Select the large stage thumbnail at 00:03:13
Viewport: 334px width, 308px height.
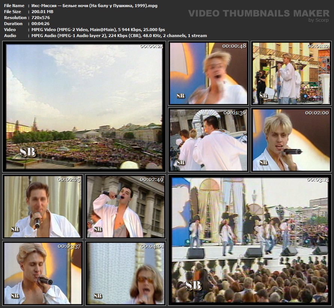point(249,240)
